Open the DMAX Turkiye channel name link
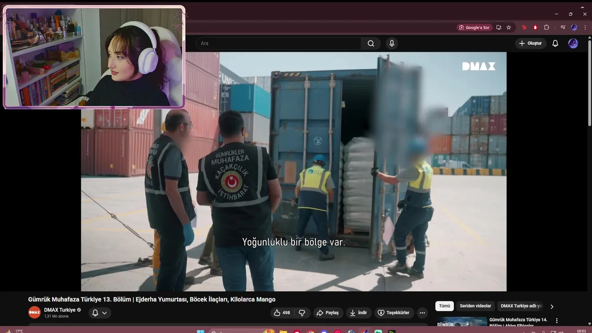Viewport: 592px width, 333px height. coord(60,310)
